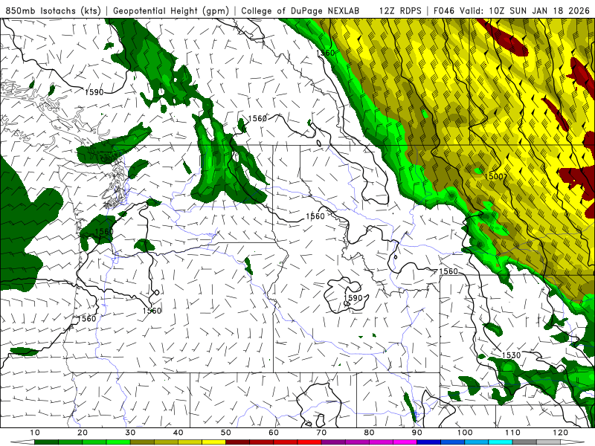Click the 80 label on the color scale
This screenshot has width=595, height=446.
click(x=369, y=433)
